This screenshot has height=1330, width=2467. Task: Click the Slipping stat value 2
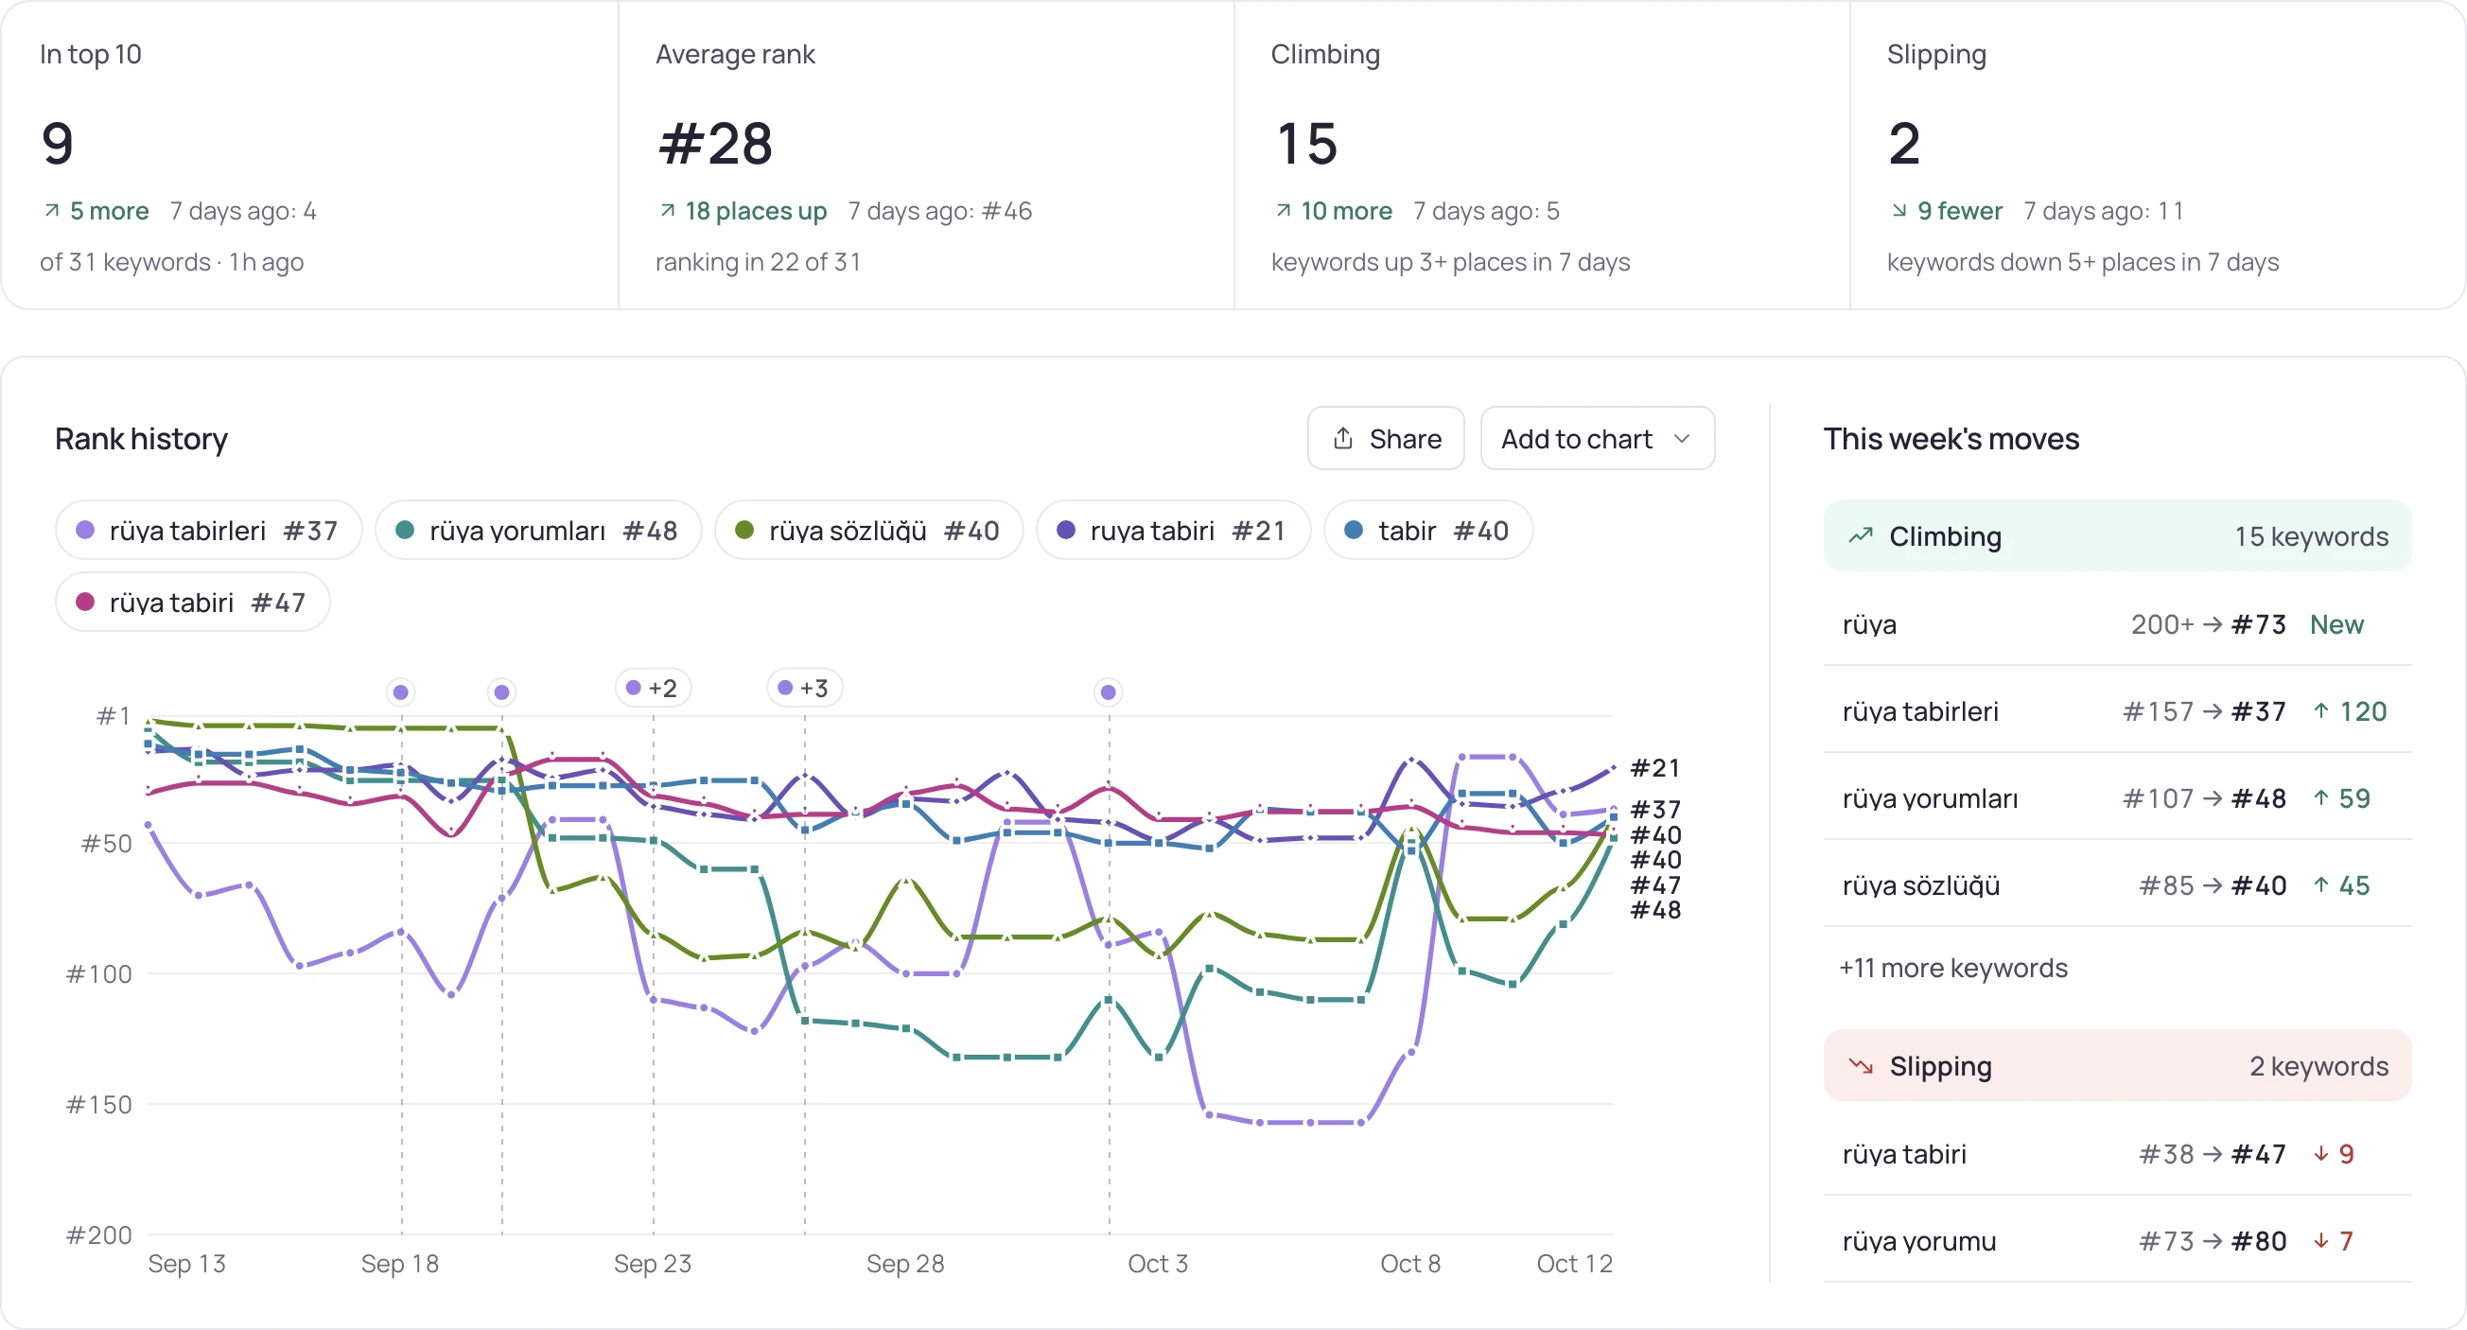(1904, 144)
